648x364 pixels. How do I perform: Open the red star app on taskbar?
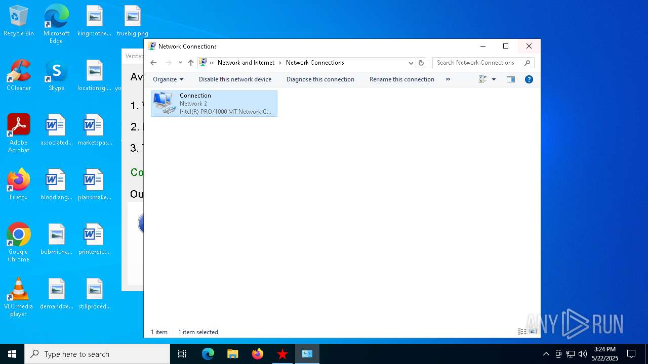tap(282, 354)
